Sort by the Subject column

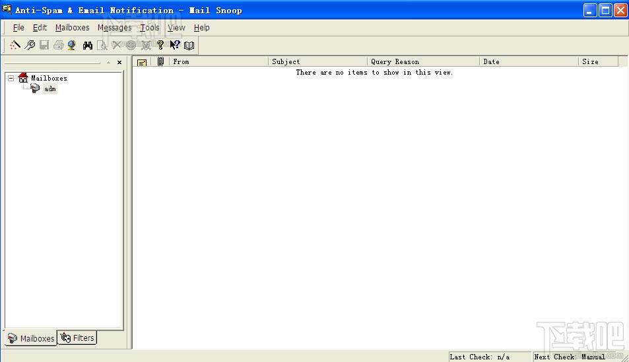[317, 61]
